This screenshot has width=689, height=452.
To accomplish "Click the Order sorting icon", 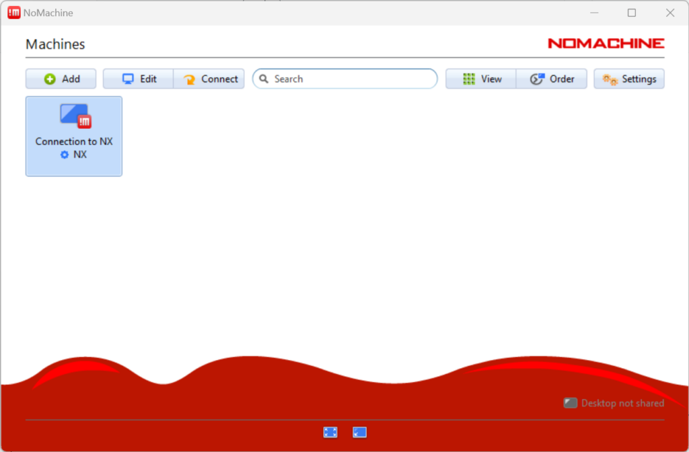I will 536,79.
